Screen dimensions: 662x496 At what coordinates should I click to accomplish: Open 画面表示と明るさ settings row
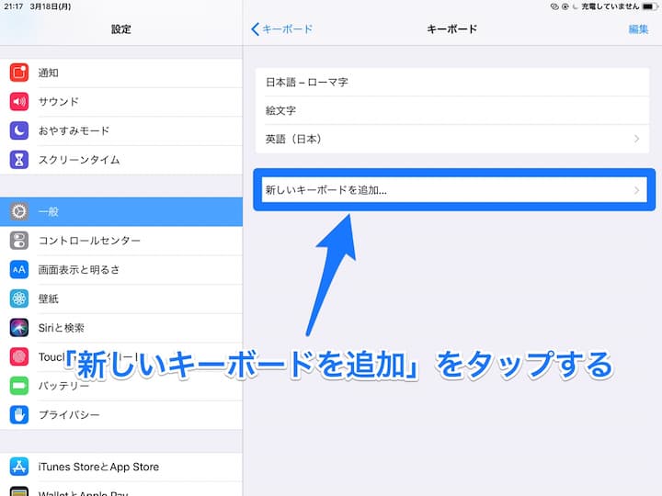tap(121, 269)
